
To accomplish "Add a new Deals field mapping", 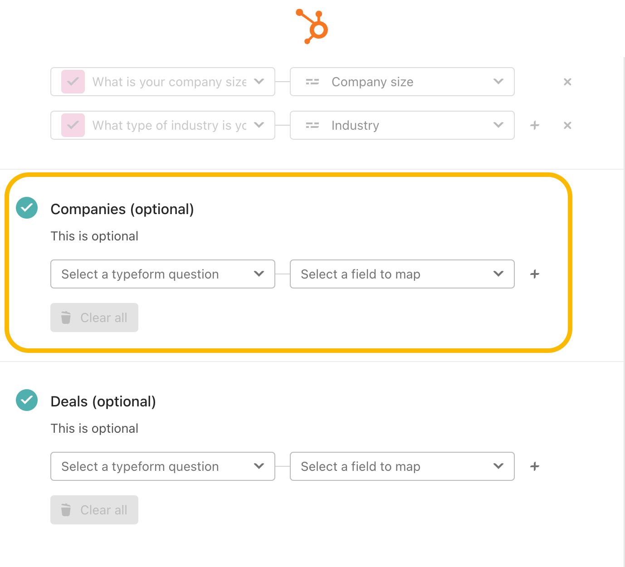I will [x=535, y=466].
